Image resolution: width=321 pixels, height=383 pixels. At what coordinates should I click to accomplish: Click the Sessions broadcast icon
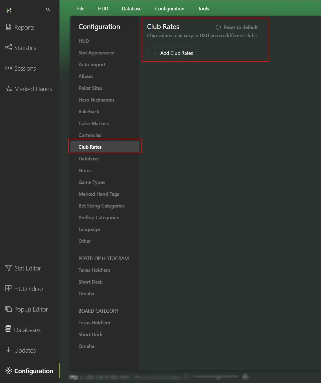pyautogui.click(x=8, y=68)
